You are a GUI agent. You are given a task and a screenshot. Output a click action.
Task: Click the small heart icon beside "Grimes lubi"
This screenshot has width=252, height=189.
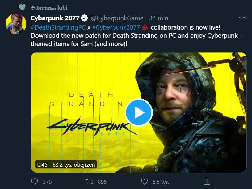click(x=22, y=7)
